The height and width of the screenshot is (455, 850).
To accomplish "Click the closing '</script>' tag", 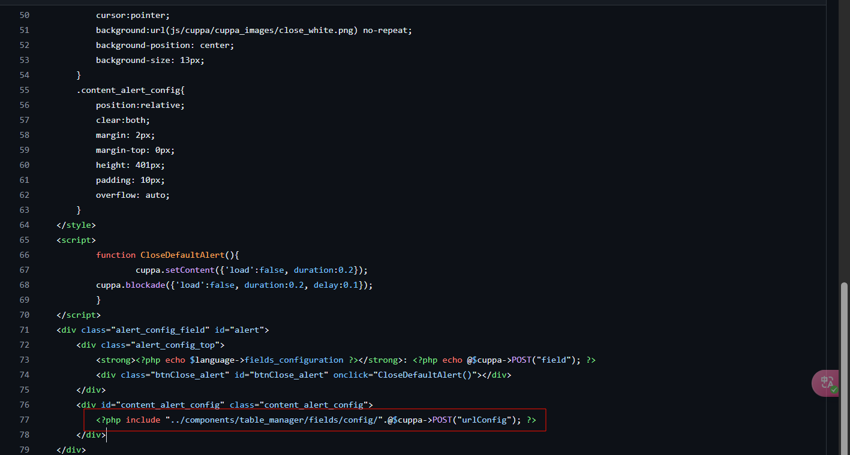I will tap(79, 315).
